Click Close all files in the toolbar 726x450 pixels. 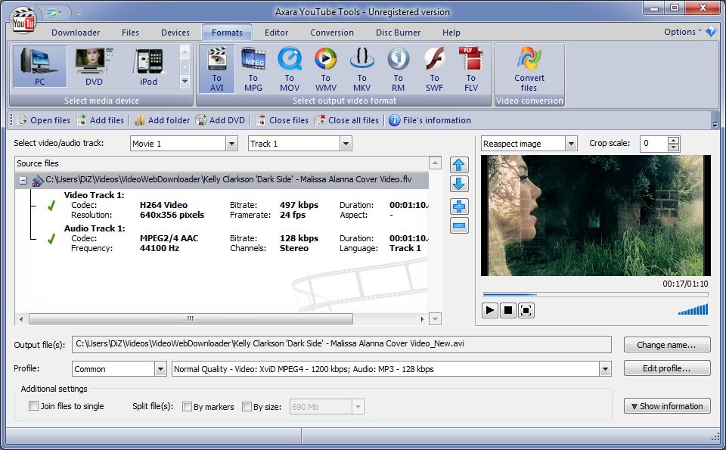347,120
